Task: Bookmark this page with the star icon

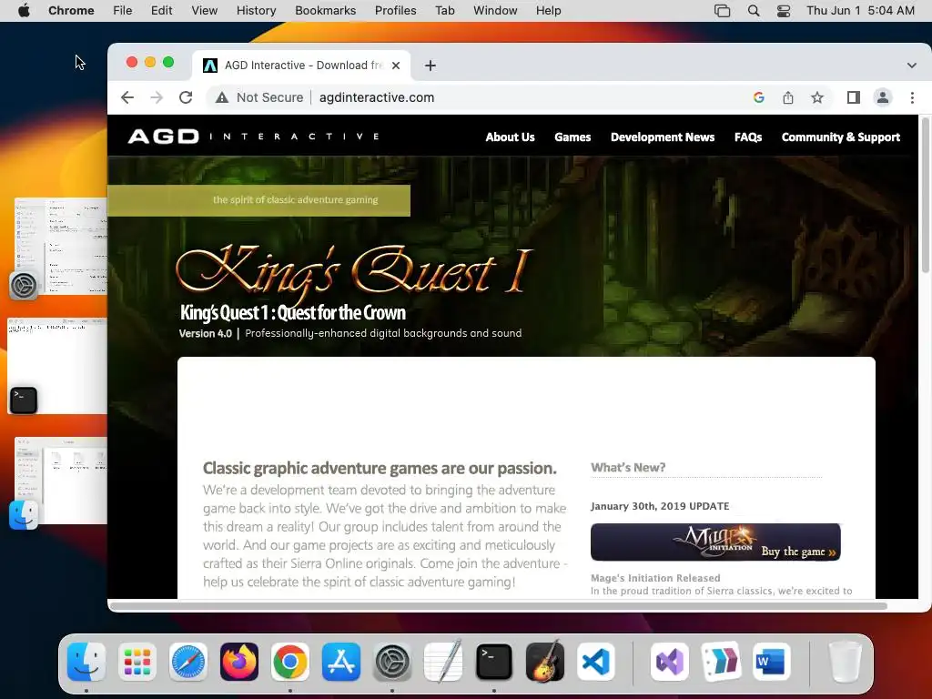Action: (x=817, y=97)
